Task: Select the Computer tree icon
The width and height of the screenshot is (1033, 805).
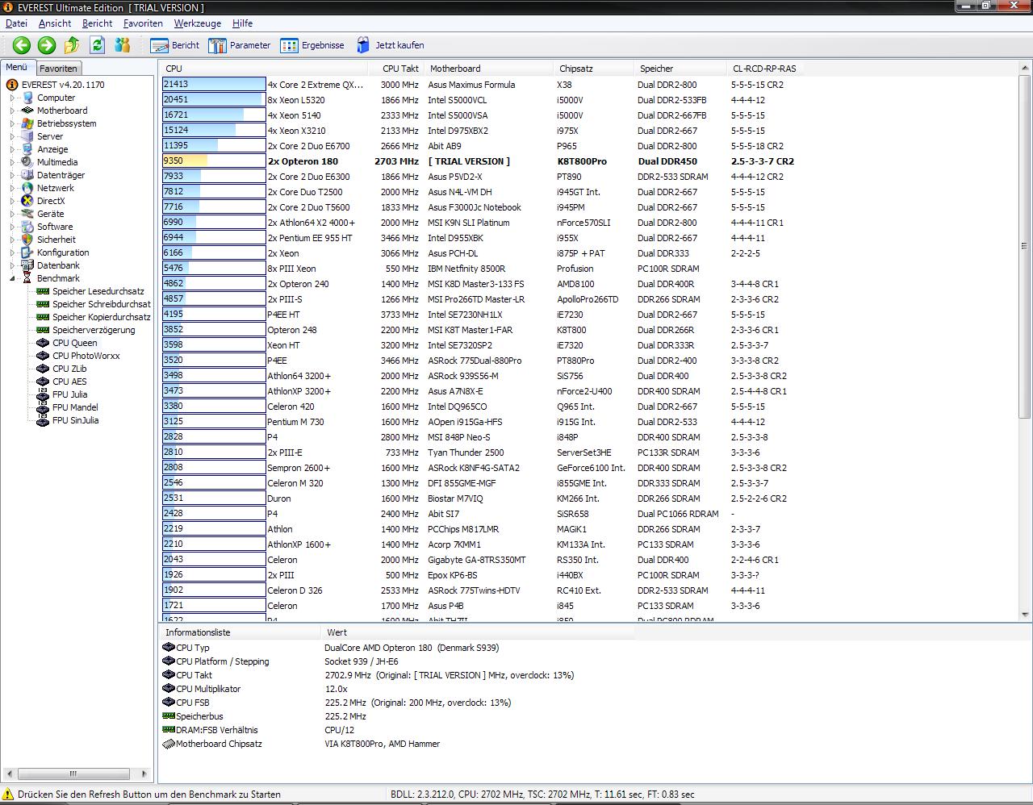Action: [28, 98]
